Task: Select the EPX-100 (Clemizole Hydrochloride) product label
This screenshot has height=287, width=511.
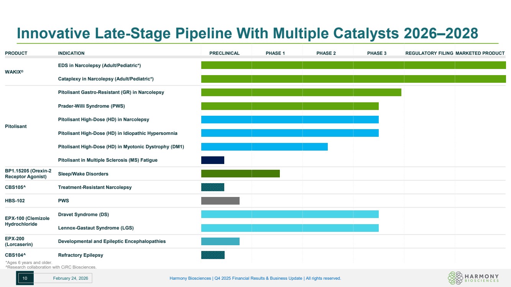Action: [x=27, y=221]
